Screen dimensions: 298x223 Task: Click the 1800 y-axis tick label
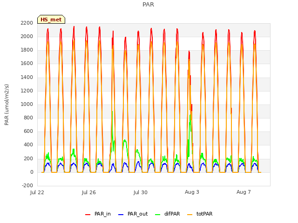(x=27, y=50)
